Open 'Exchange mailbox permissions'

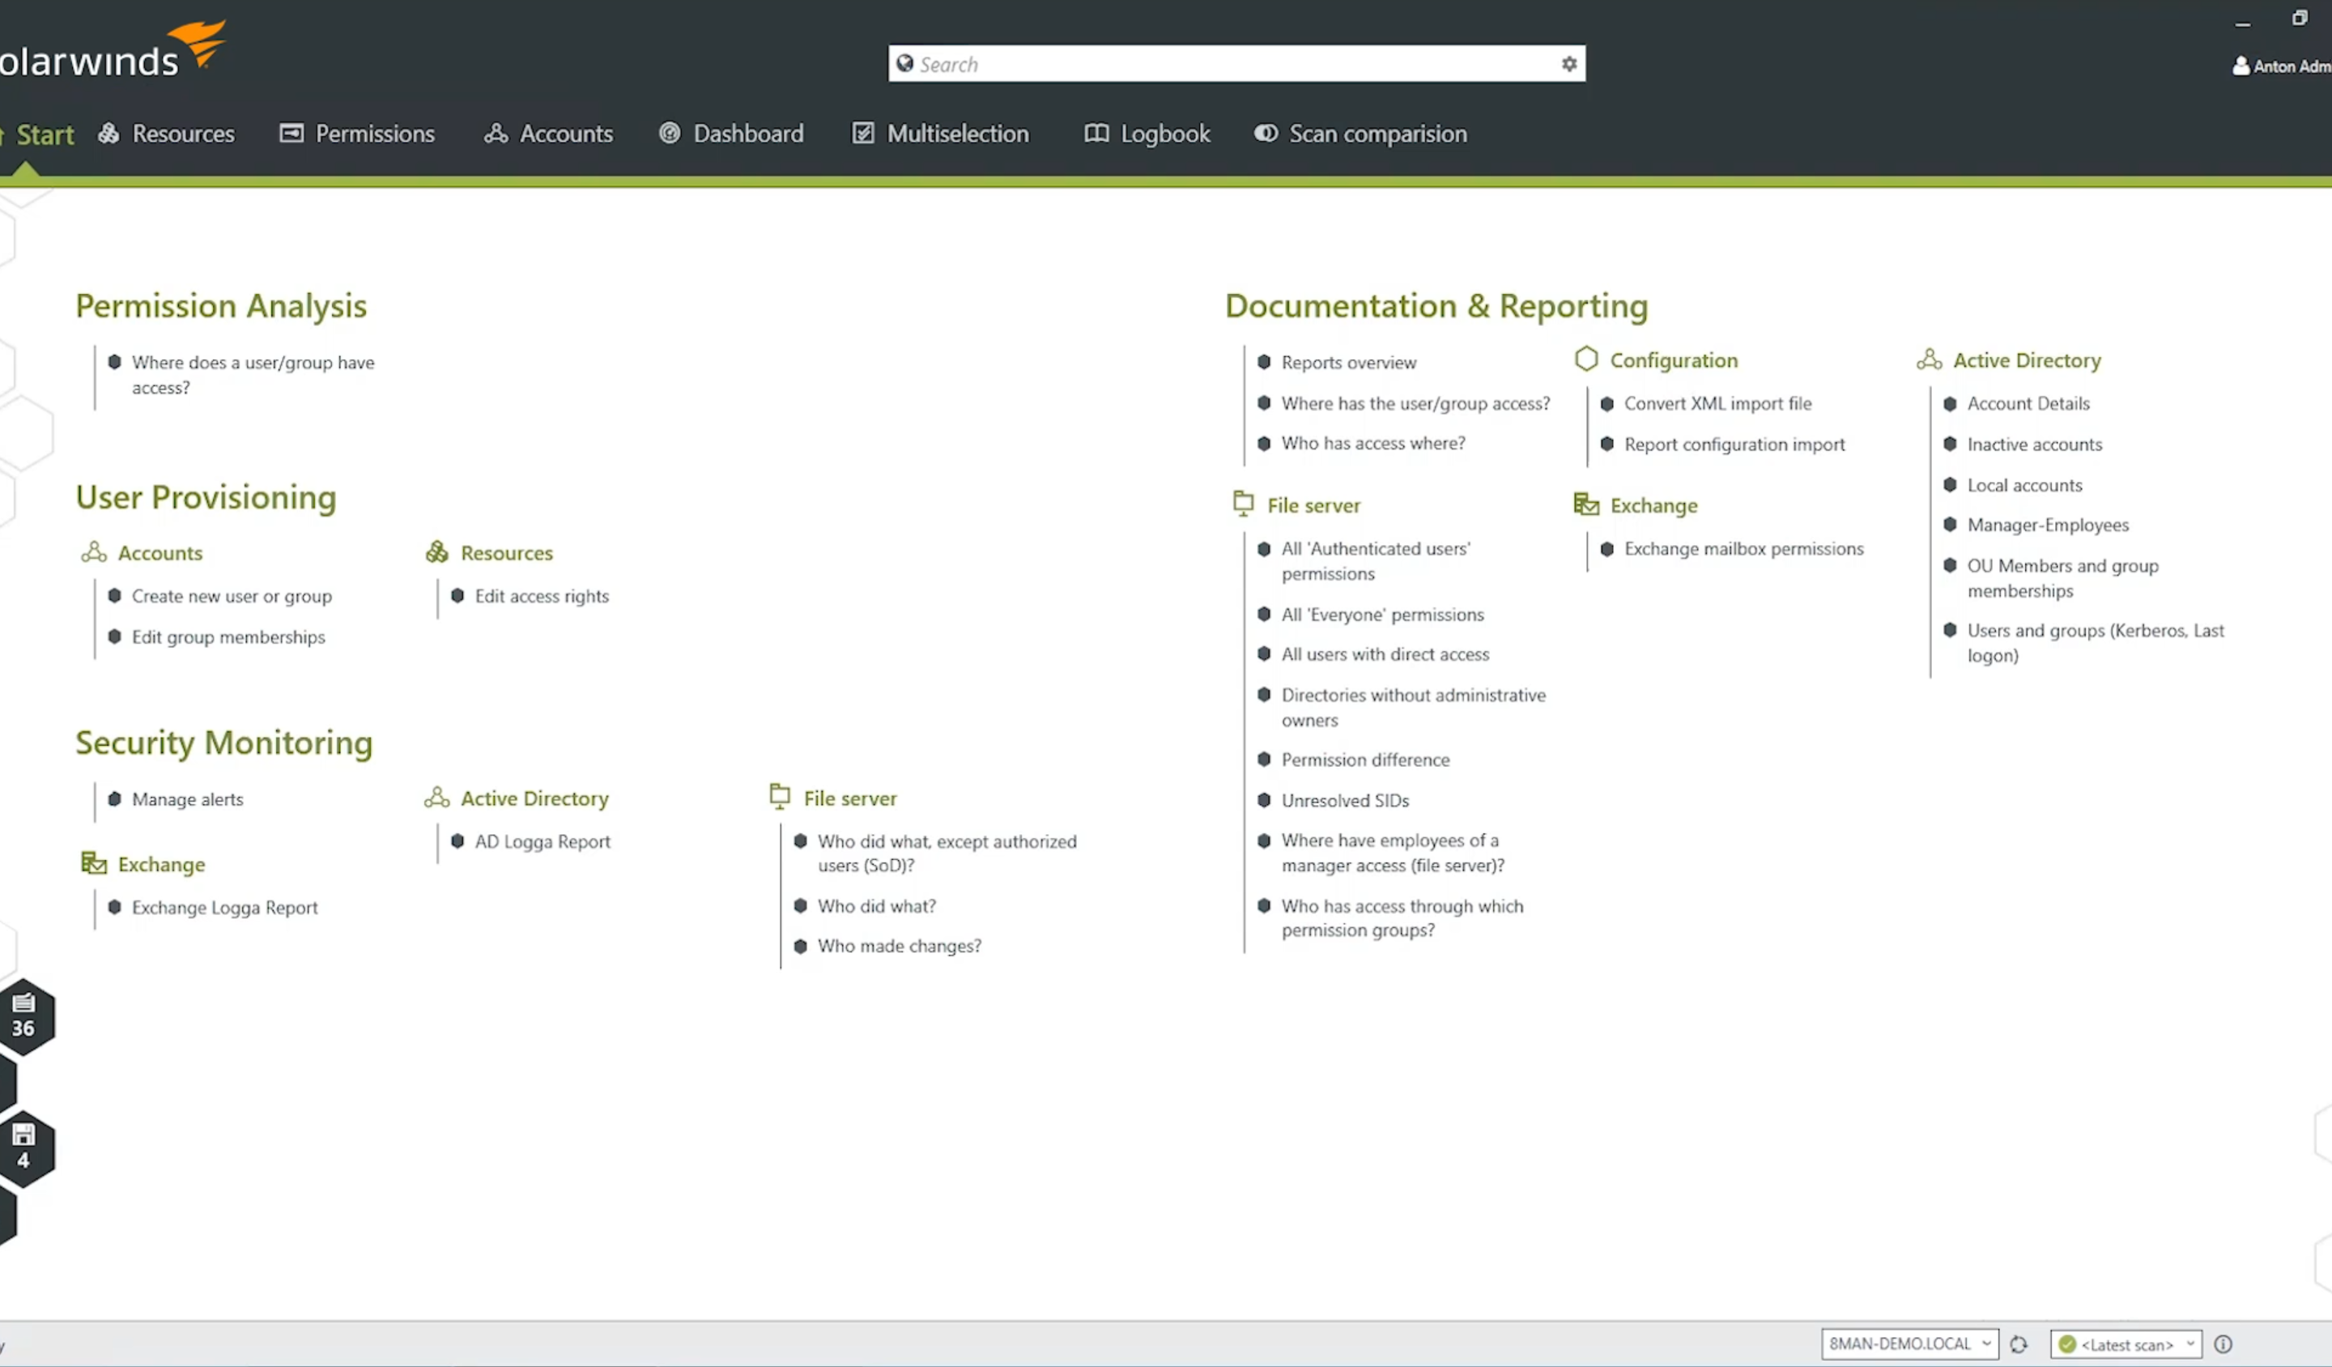tap(1743, 549)
